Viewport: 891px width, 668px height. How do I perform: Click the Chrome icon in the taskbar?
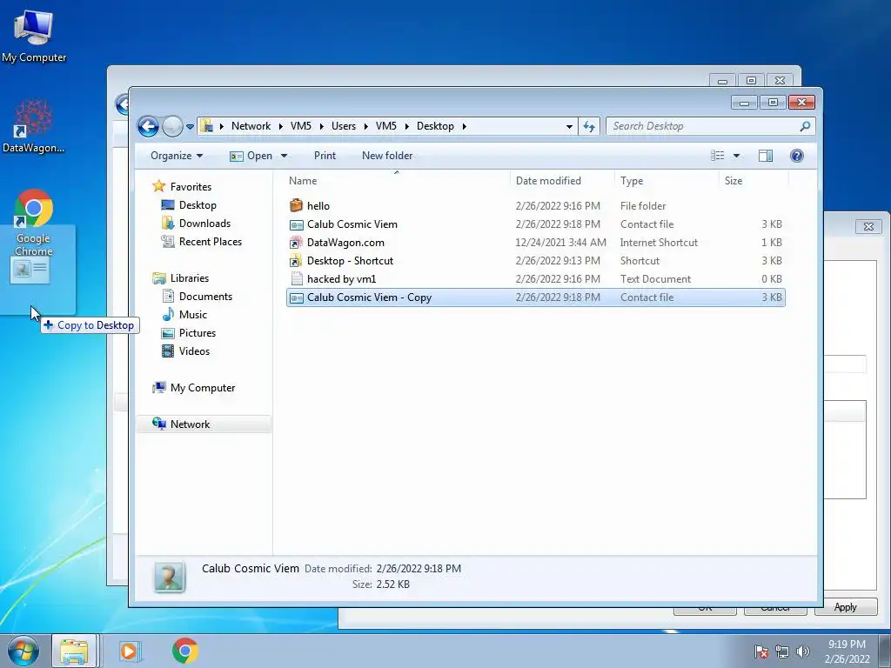(184, 651)
